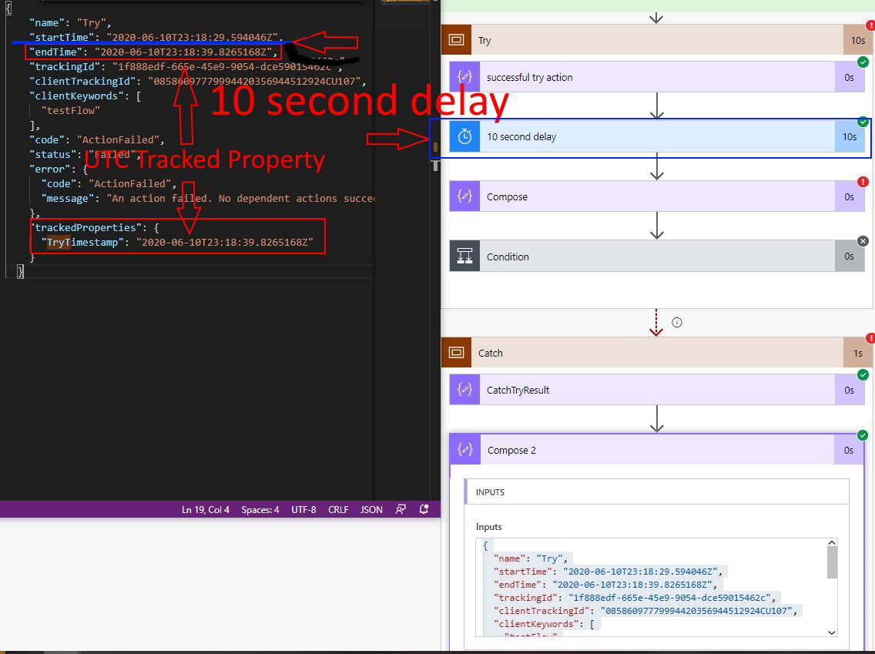Click "endTime" line in Inputs box
The width and height of the screenshot is (875, 654).
click(x=605, y=584)
